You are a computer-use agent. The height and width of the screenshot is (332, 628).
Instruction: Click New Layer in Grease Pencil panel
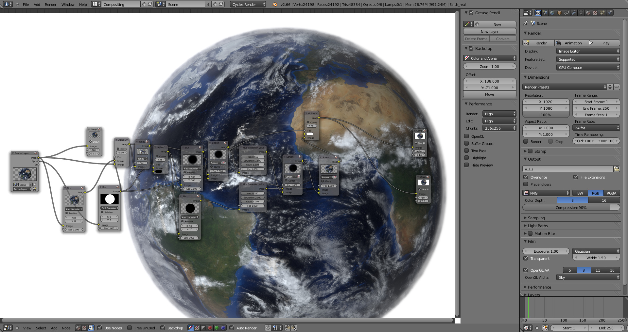pyautogui.click(x=490, y=31)
